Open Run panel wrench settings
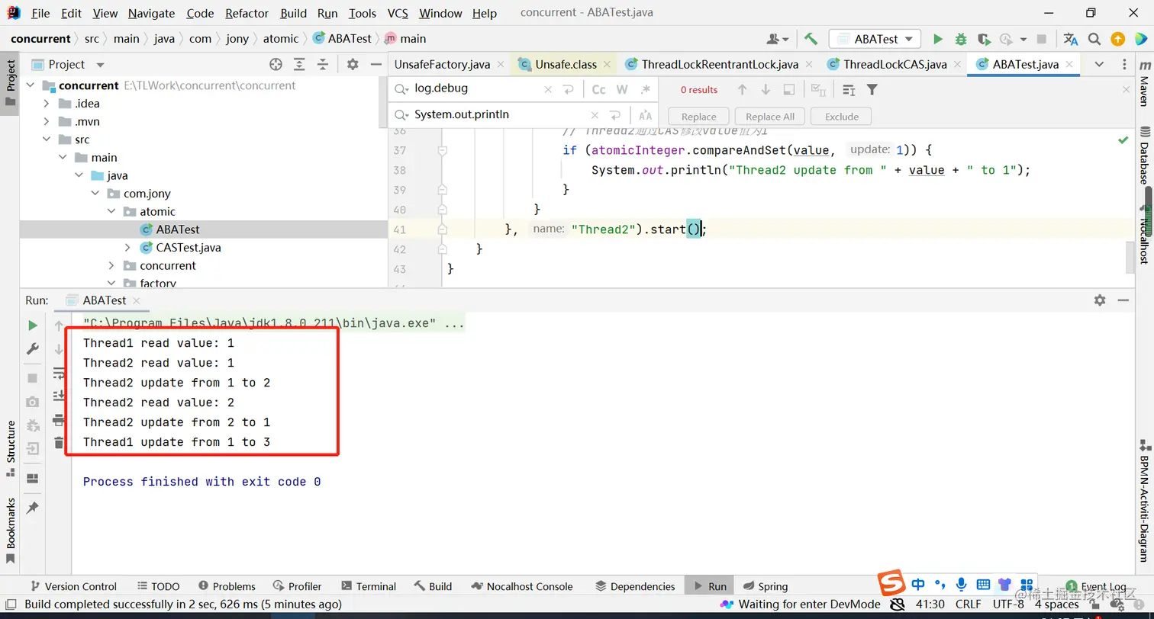The width and height of the screenshot is (1154, 619). tap(33, 348)
